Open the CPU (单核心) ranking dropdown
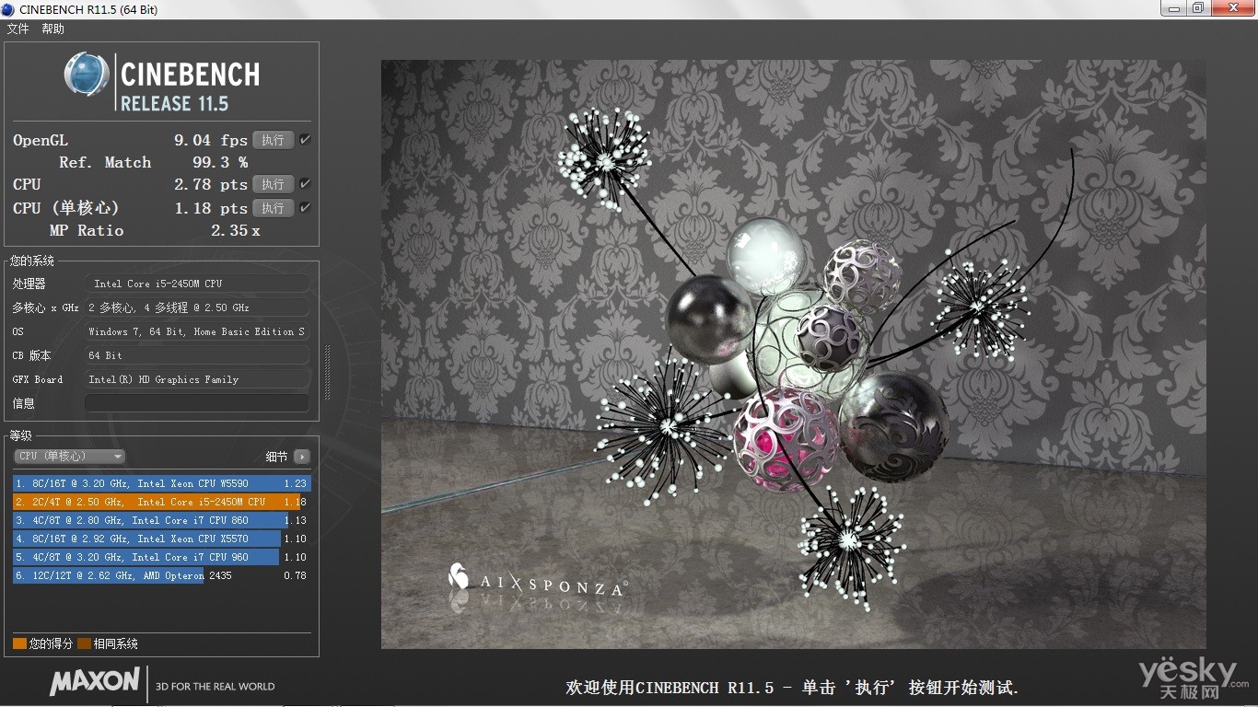The image size is (1258, 707). (70, 457)
